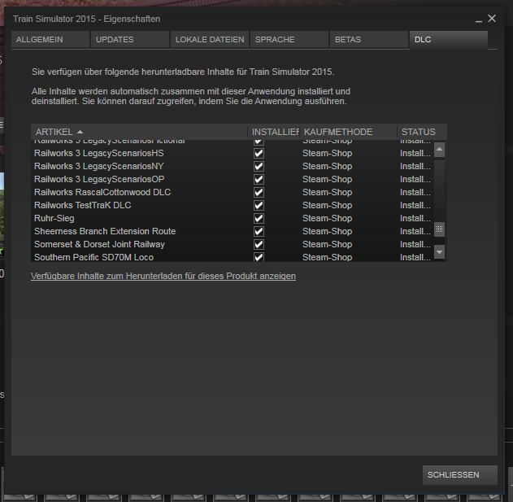
Task: Toggle Railworks 3 LegacyScenariosOP checkbox
Action: [259, 180]
